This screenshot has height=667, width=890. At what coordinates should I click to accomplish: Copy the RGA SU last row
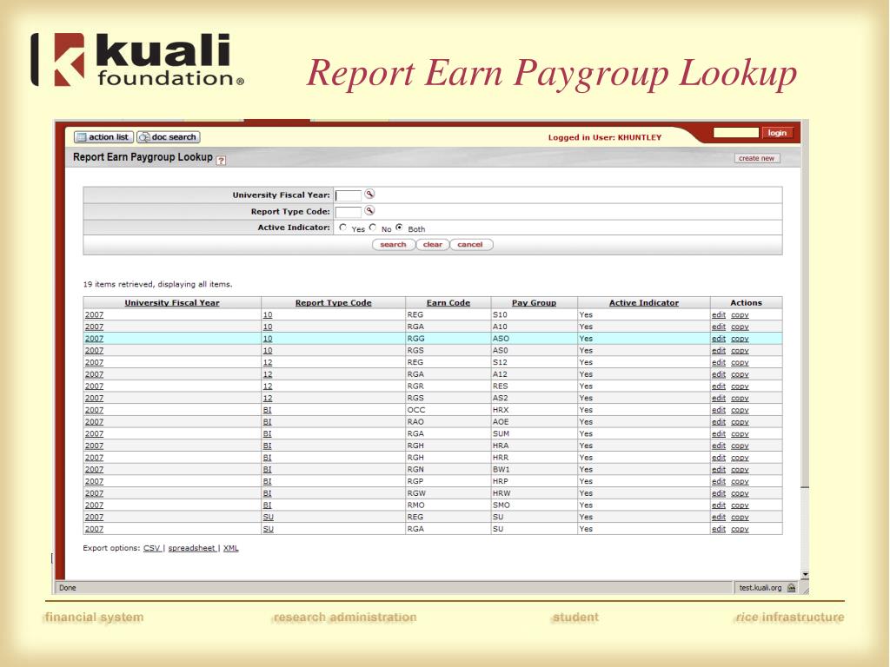pos(740,529)
